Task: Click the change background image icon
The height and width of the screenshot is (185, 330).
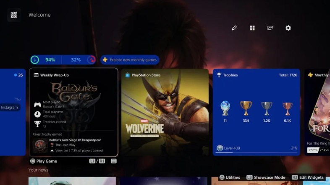Action: point(270,28)
